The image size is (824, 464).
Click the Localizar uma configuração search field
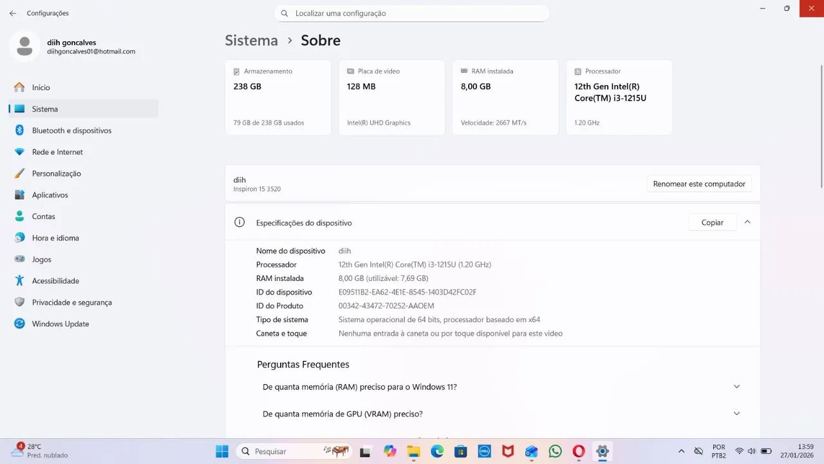412,14
